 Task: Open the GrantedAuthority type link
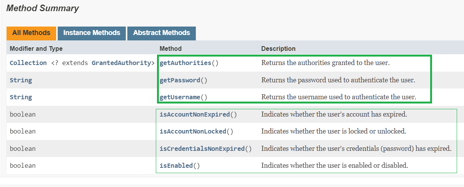tap(120, 63)
